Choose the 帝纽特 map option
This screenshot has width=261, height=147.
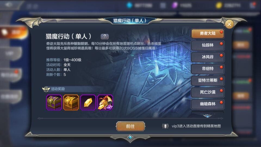[207, 69]
